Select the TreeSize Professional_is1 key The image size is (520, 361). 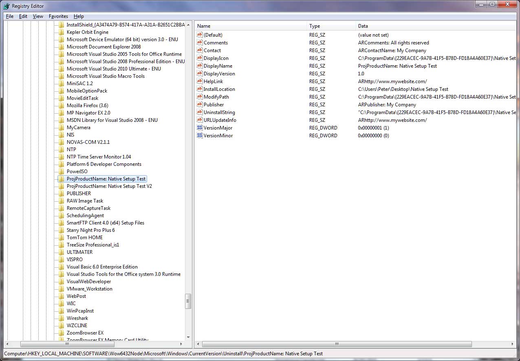[93, 245]
